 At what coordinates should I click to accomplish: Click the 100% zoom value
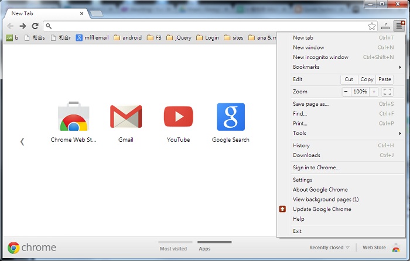[360, 92]
